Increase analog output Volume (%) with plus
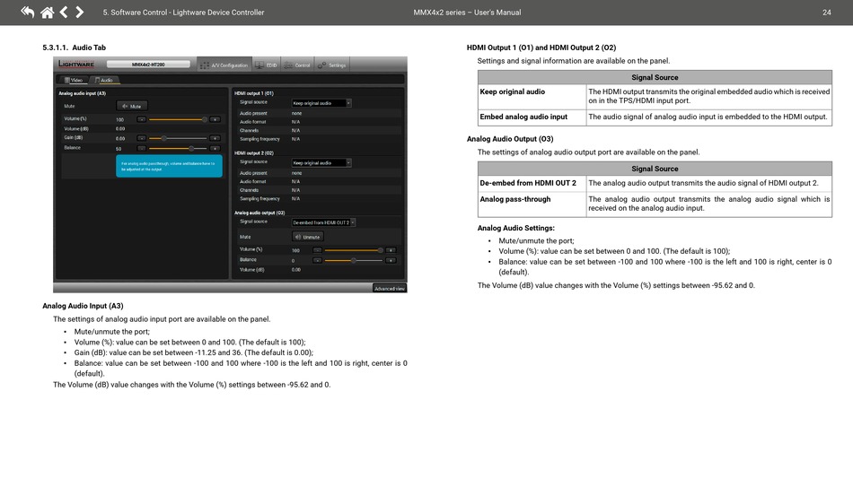The image size is (853, 478). point(391,250)
